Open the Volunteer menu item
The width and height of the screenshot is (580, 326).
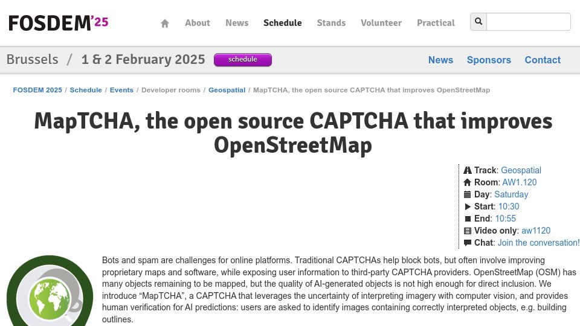pos(381,23)
